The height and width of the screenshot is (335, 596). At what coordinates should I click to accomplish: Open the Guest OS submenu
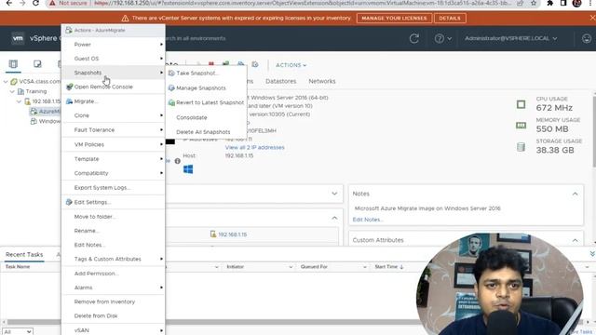[114, 59]
